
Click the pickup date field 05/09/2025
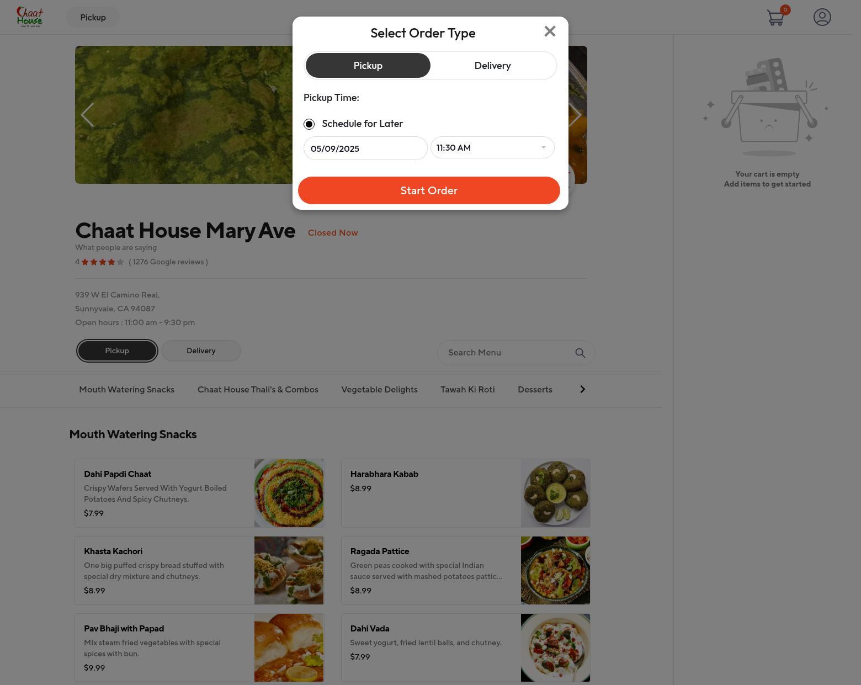click(365, 148)
